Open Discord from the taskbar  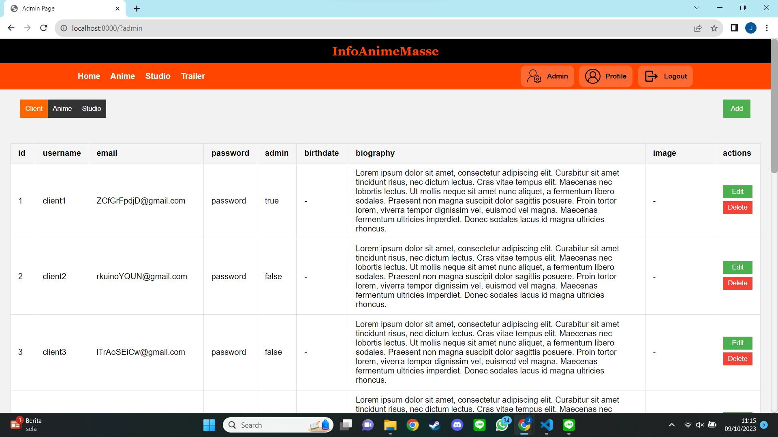(x=457, y=425)
